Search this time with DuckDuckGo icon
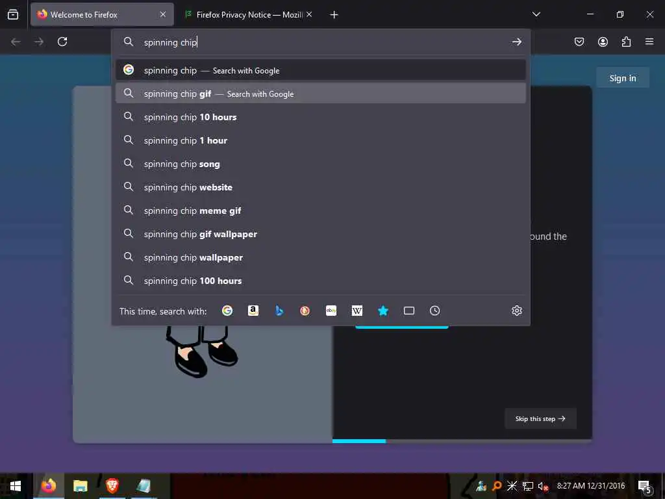This screenshot has width=665, height=499. click(x=305, y=311)
